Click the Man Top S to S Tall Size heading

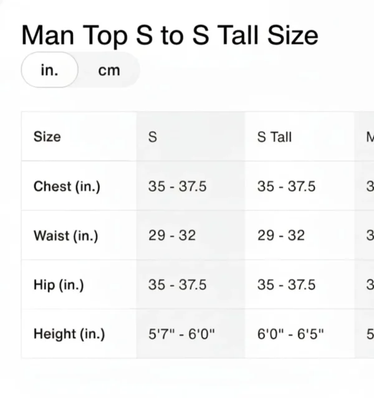(x=170, y=35)
